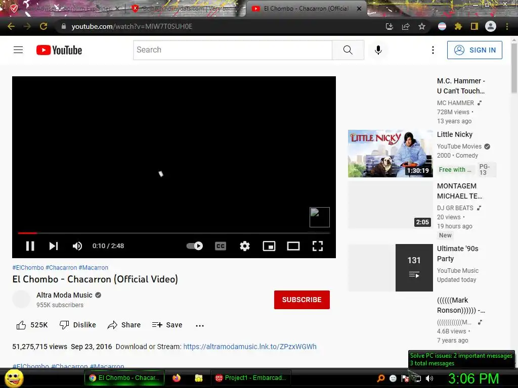Open Firefox from the taskbar
Image resolution: width=518 pixels, height=388 pixels.
tap(177, 378)
